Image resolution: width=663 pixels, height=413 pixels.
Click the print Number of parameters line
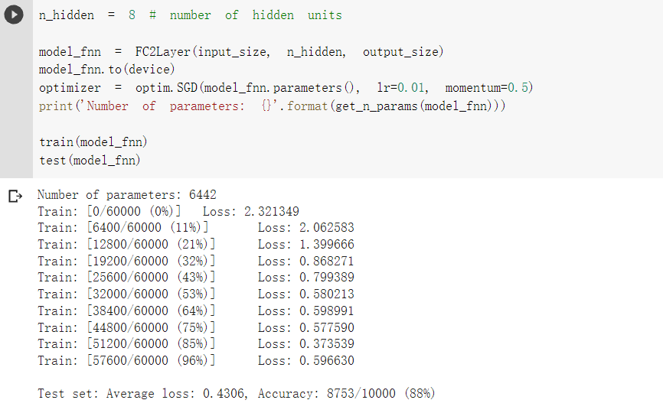(x=272, y=106)
